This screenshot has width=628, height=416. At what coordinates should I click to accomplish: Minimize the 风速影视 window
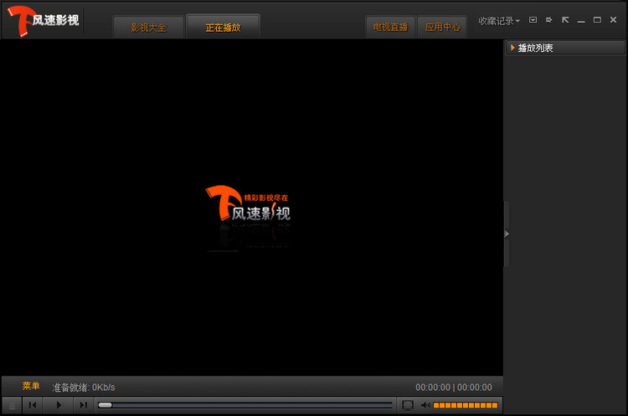581,20
